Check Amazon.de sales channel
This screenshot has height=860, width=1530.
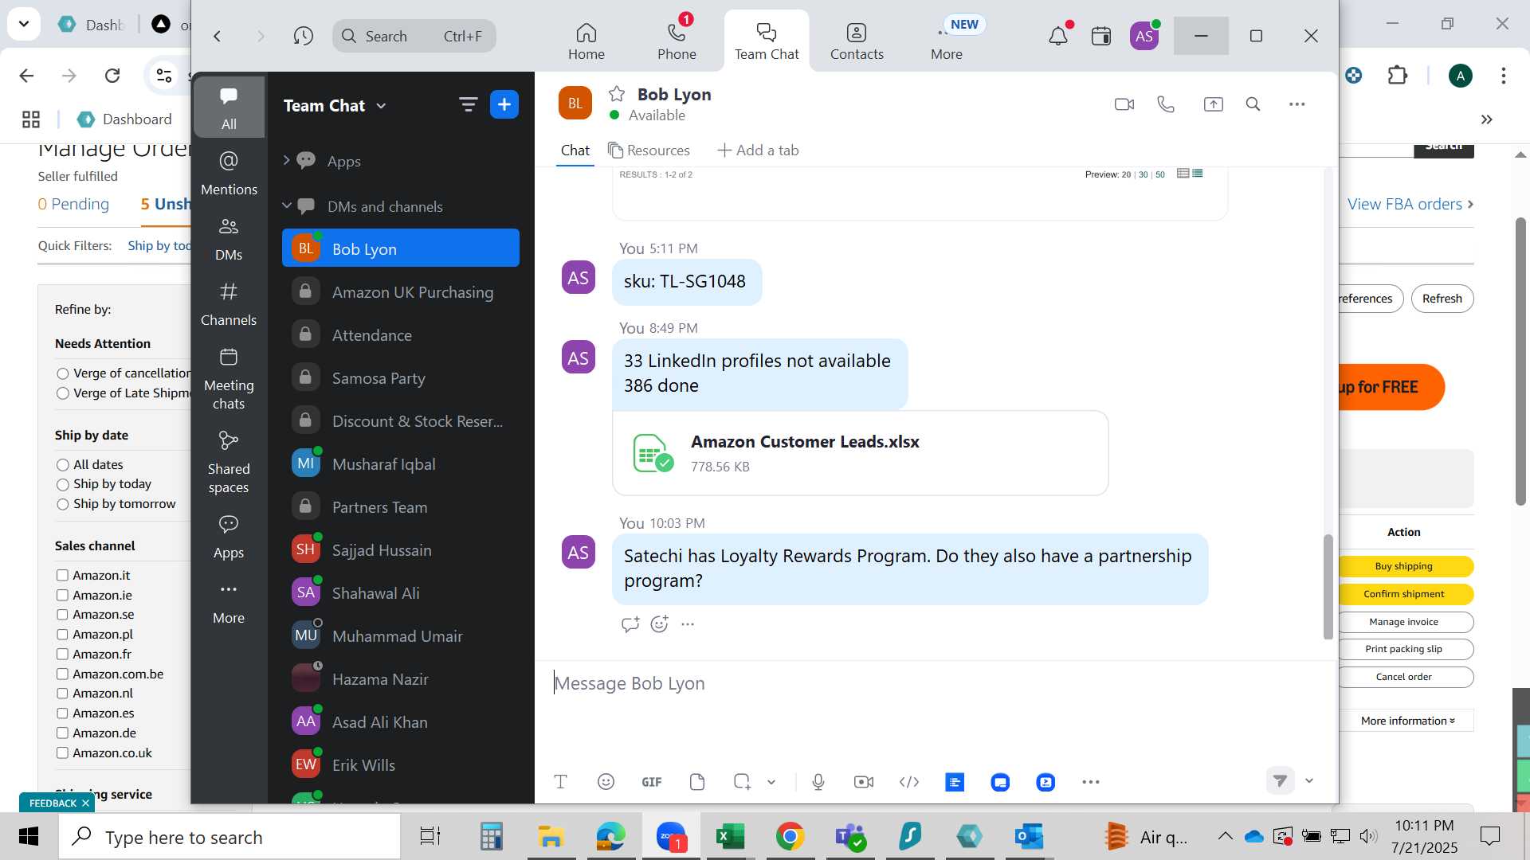[62, 733]
